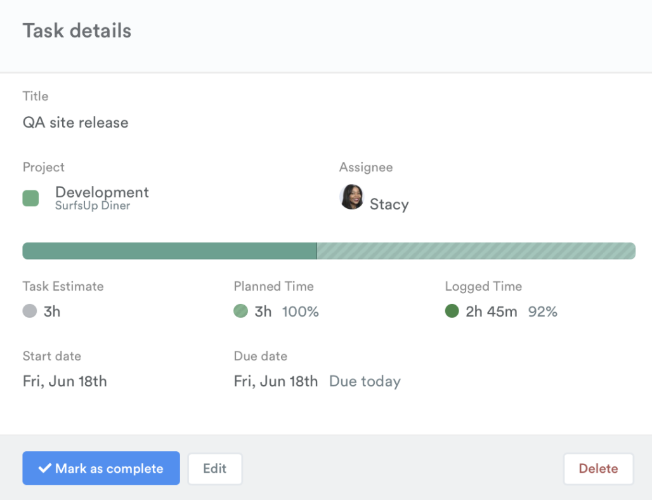Screen dimensions: 652x500
Task: Click the Mark as complete button
Action: pyautogui.click(x=101, y=468)
